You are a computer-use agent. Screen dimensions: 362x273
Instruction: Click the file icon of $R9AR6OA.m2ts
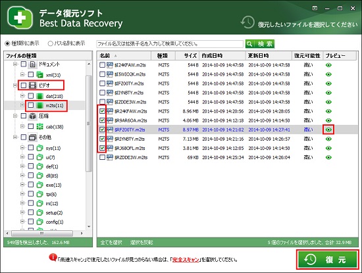110,120
